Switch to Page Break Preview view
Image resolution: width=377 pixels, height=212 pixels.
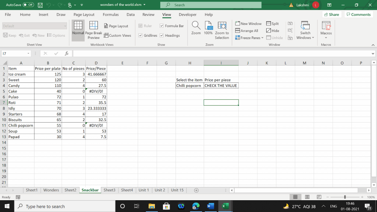pyautogui.click(x=94, y=29)
